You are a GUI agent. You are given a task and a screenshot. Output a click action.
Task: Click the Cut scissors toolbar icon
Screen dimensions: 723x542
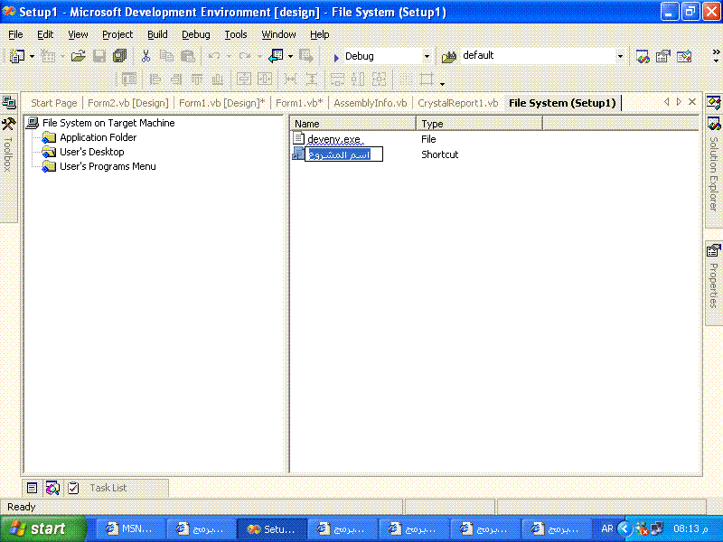(146, 56)
